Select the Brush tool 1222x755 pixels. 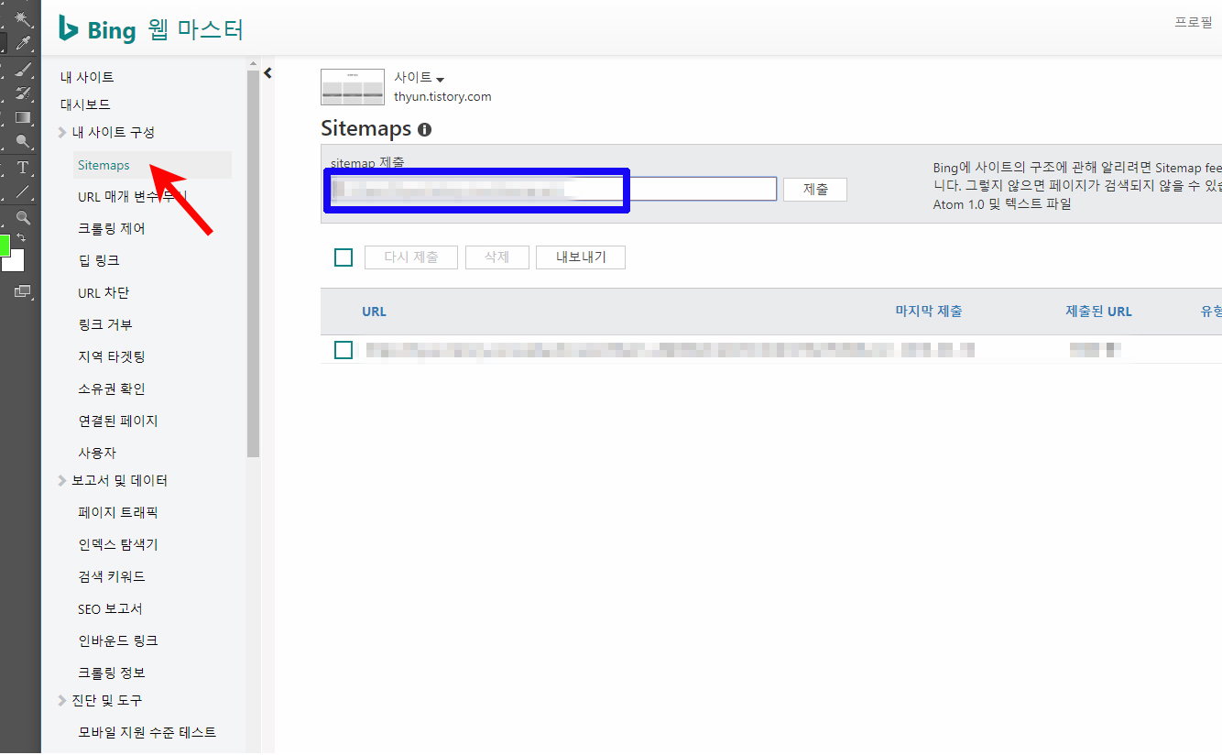tap(23, 69)
